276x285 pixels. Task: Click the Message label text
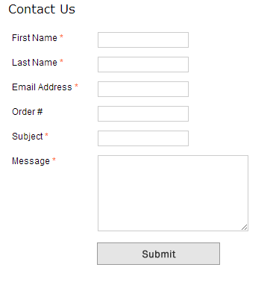pyautogui.click(x=31, y=161)
